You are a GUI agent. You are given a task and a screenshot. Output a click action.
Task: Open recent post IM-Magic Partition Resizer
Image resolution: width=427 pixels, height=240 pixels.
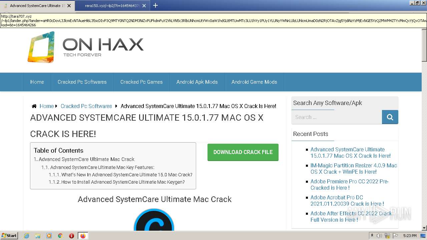tap(354, 169)
